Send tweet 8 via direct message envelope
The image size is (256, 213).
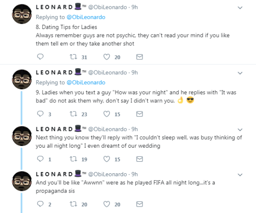[140, 57]
